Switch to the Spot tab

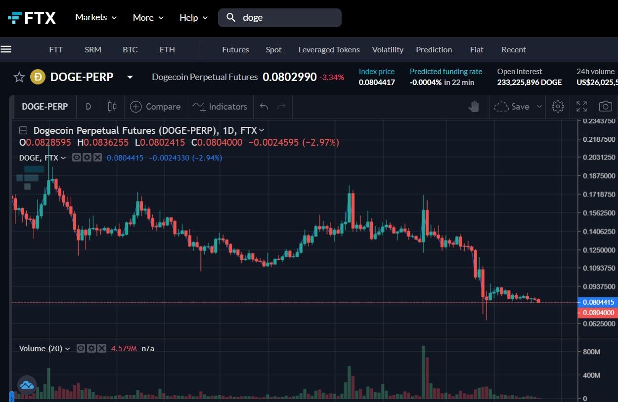point(273,49)
